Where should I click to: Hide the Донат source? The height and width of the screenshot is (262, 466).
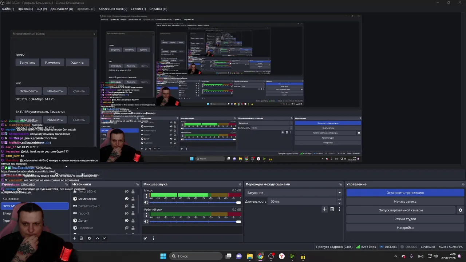(127, 221)
